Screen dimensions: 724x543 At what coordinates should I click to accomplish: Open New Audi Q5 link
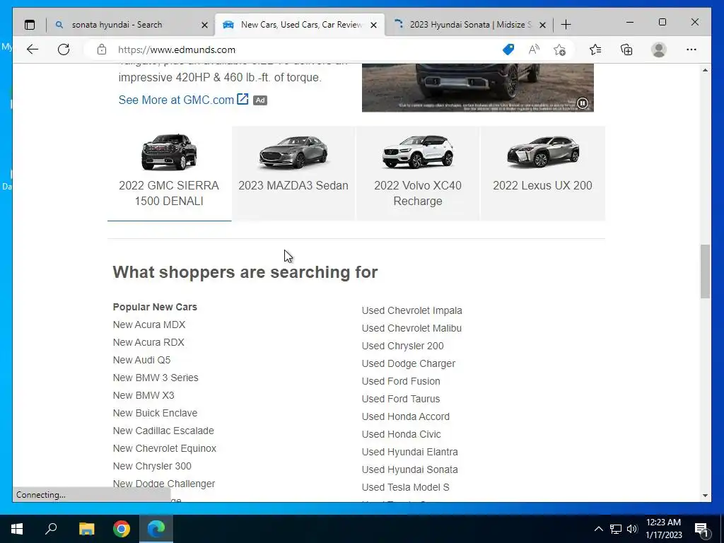click(x=141, y=360)
